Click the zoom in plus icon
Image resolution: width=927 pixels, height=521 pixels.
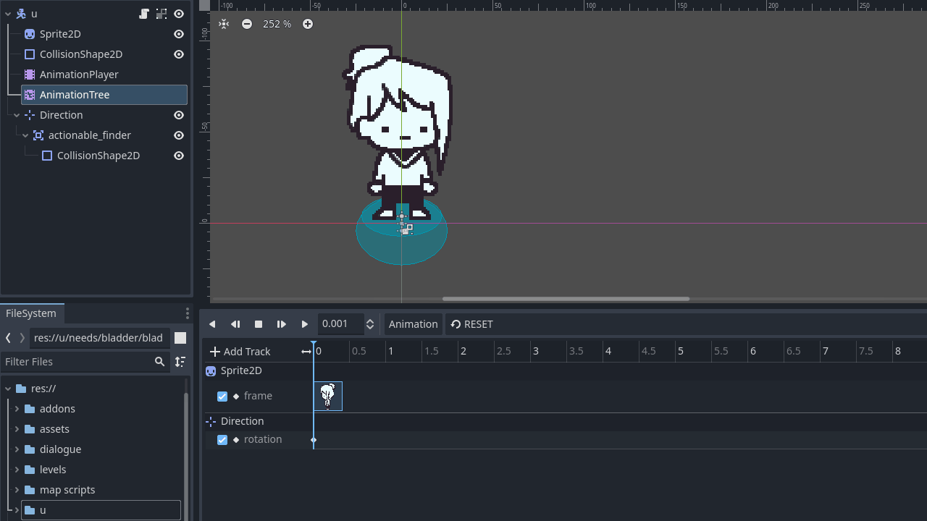click(308, 24)
